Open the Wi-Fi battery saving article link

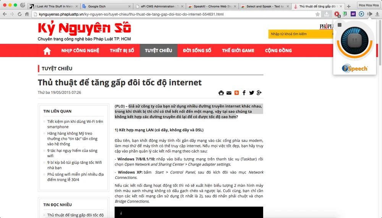coord(75,124)
